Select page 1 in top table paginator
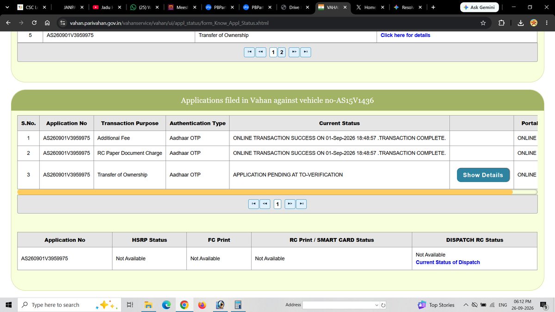This screenshot has height=312, width=555. tap(273, 52)
